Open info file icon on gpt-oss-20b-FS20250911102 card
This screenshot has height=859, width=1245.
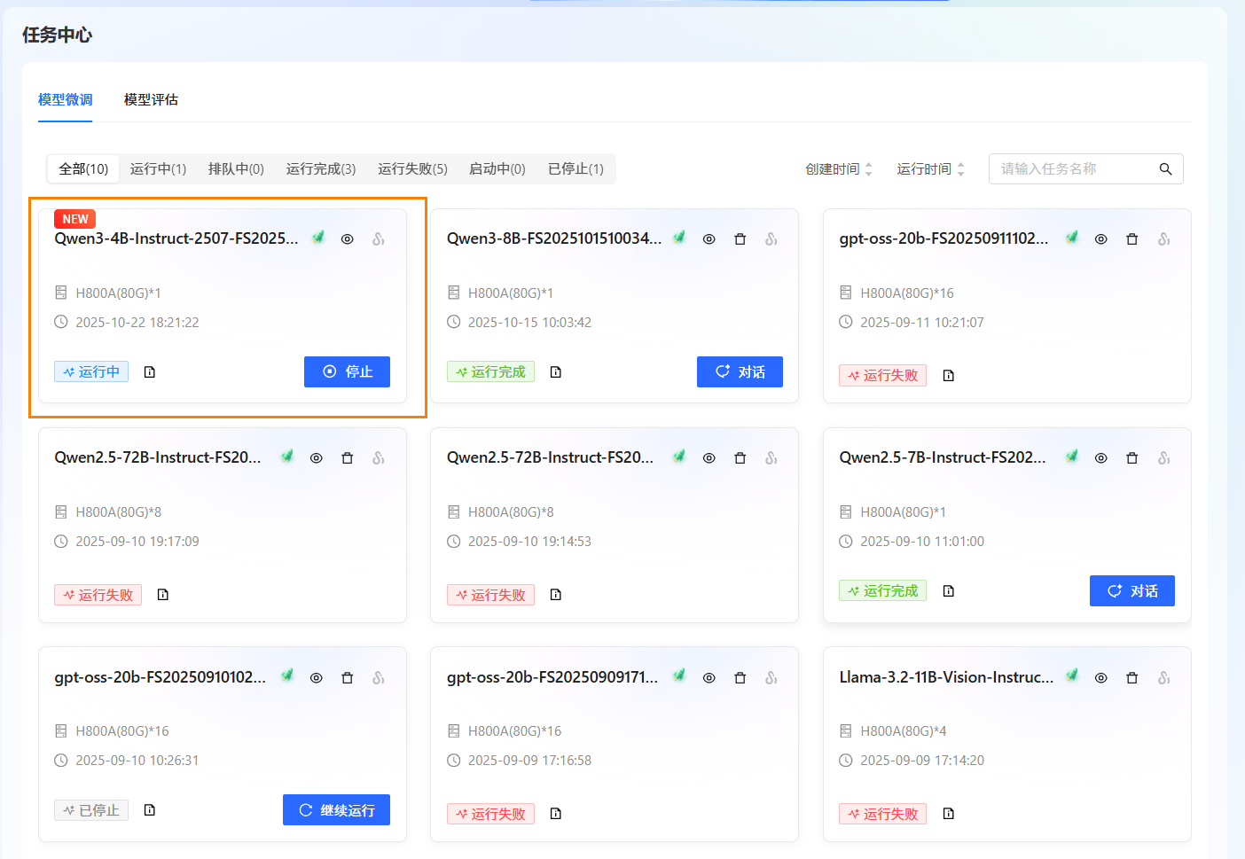(949, 376)
